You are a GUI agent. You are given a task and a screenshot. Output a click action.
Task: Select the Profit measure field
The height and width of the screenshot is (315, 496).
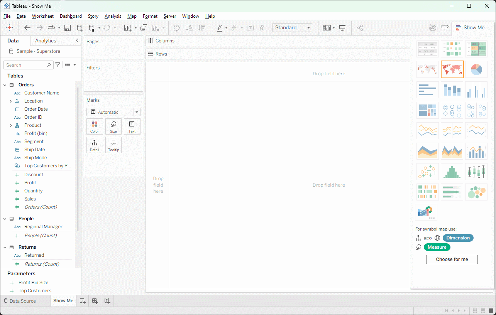tap(30, 183)
